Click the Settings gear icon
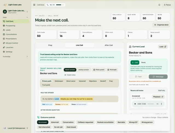175x133 pixels. (x=4, y=52)
